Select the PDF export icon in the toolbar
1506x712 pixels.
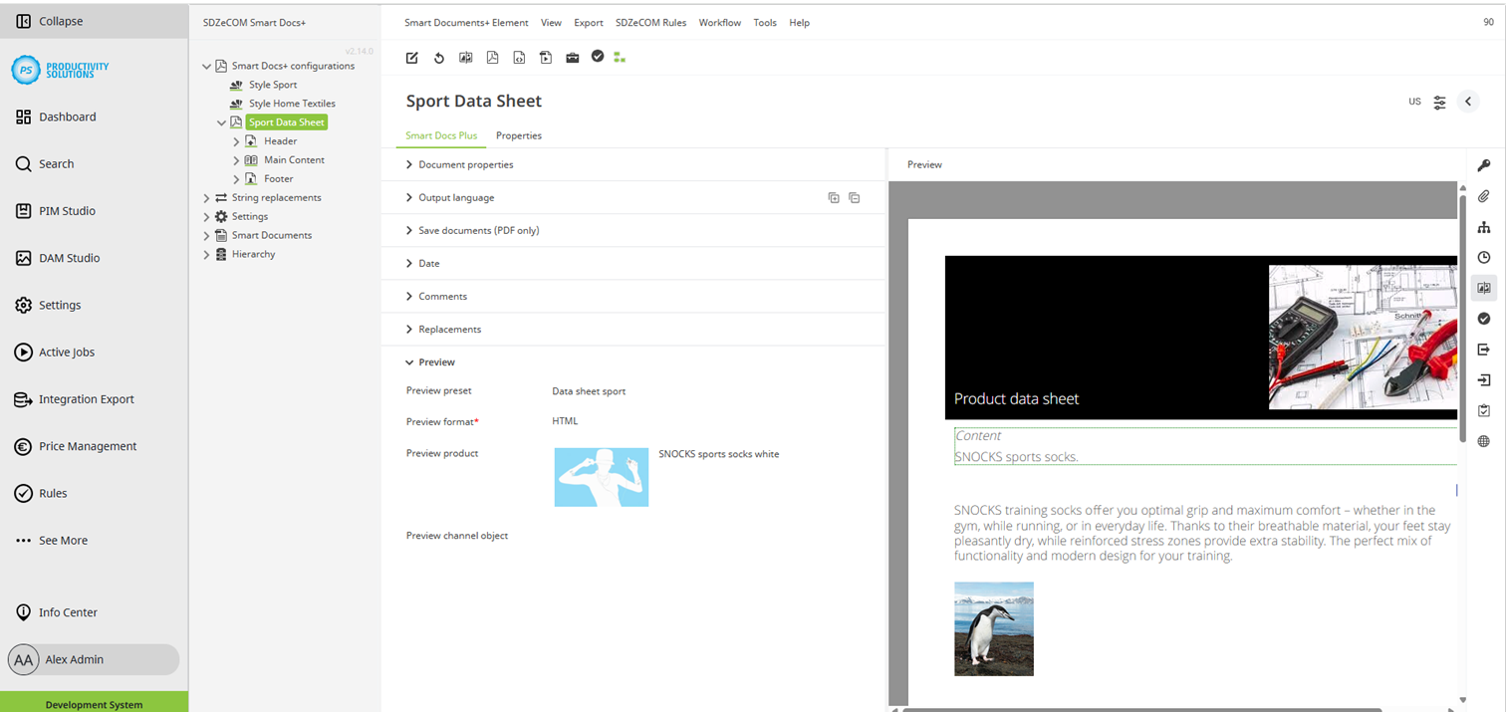[x=492, y=57]
